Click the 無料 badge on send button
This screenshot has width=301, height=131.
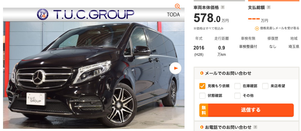204,110
